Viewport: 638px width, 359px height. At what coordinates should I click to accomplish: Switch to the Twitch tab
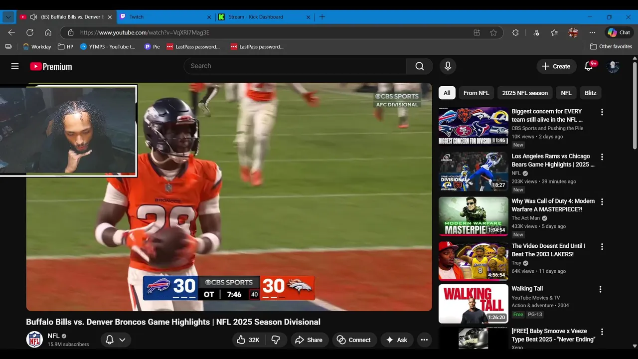click(164, 17)
